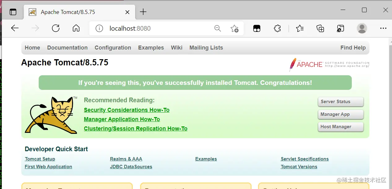This screenshot has height=189, width=392.
Task: Click Find Help in navigation bar
Action: pyautogui.click(x=353, y=48)
